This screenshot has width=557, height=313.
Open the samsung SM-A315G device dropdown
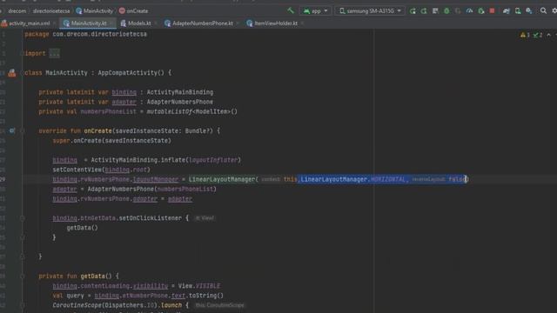[x=370, y=11]
